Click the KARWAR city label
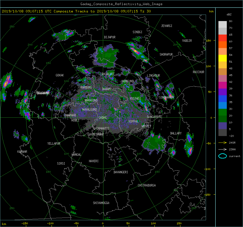Screen dimensions: 243x227 point(22,152)
